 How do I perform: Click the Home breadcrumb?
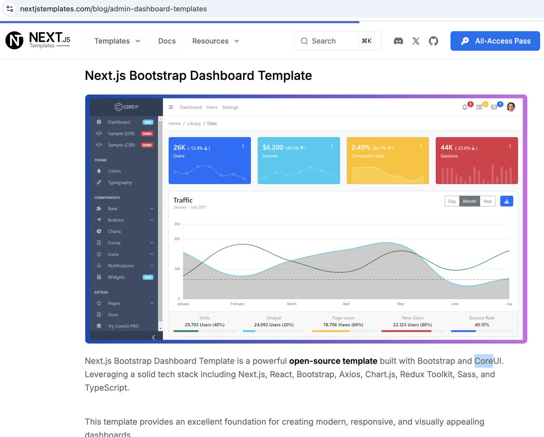pos(175,123)
